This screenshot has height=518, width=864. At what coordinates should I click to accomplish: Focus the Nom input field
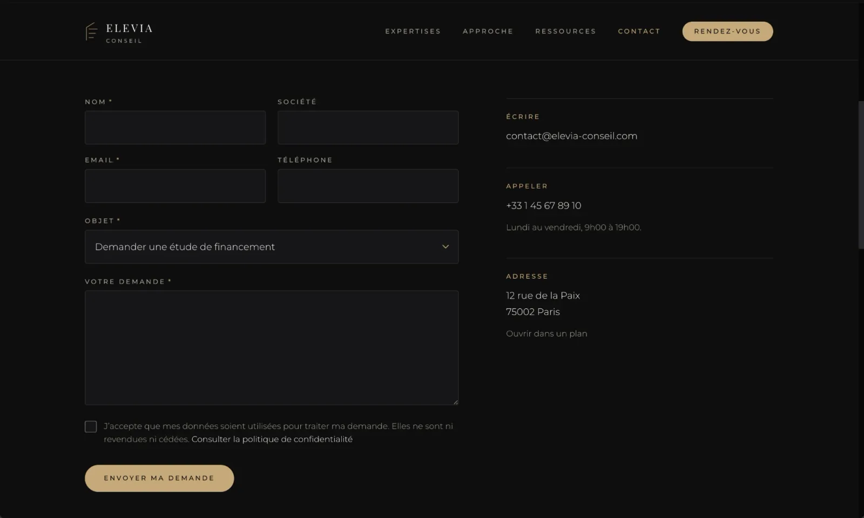point(175,127)
